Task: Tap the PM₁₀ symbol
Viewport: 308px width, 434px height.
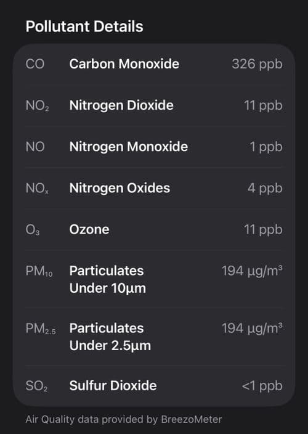Action: pos(39,271)
